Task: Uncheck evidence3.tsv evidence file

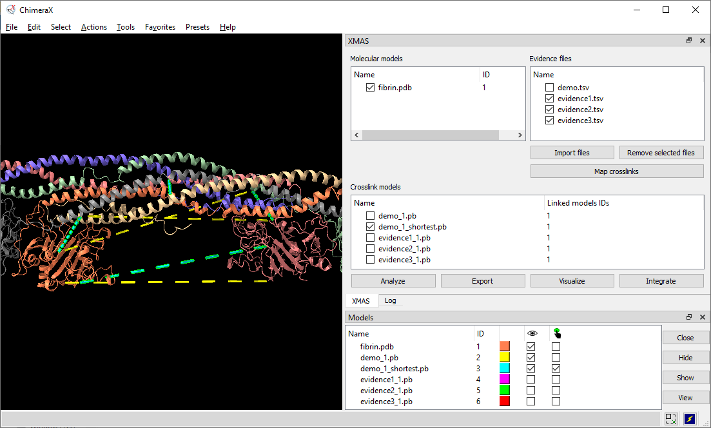Action: pos(549,120)
